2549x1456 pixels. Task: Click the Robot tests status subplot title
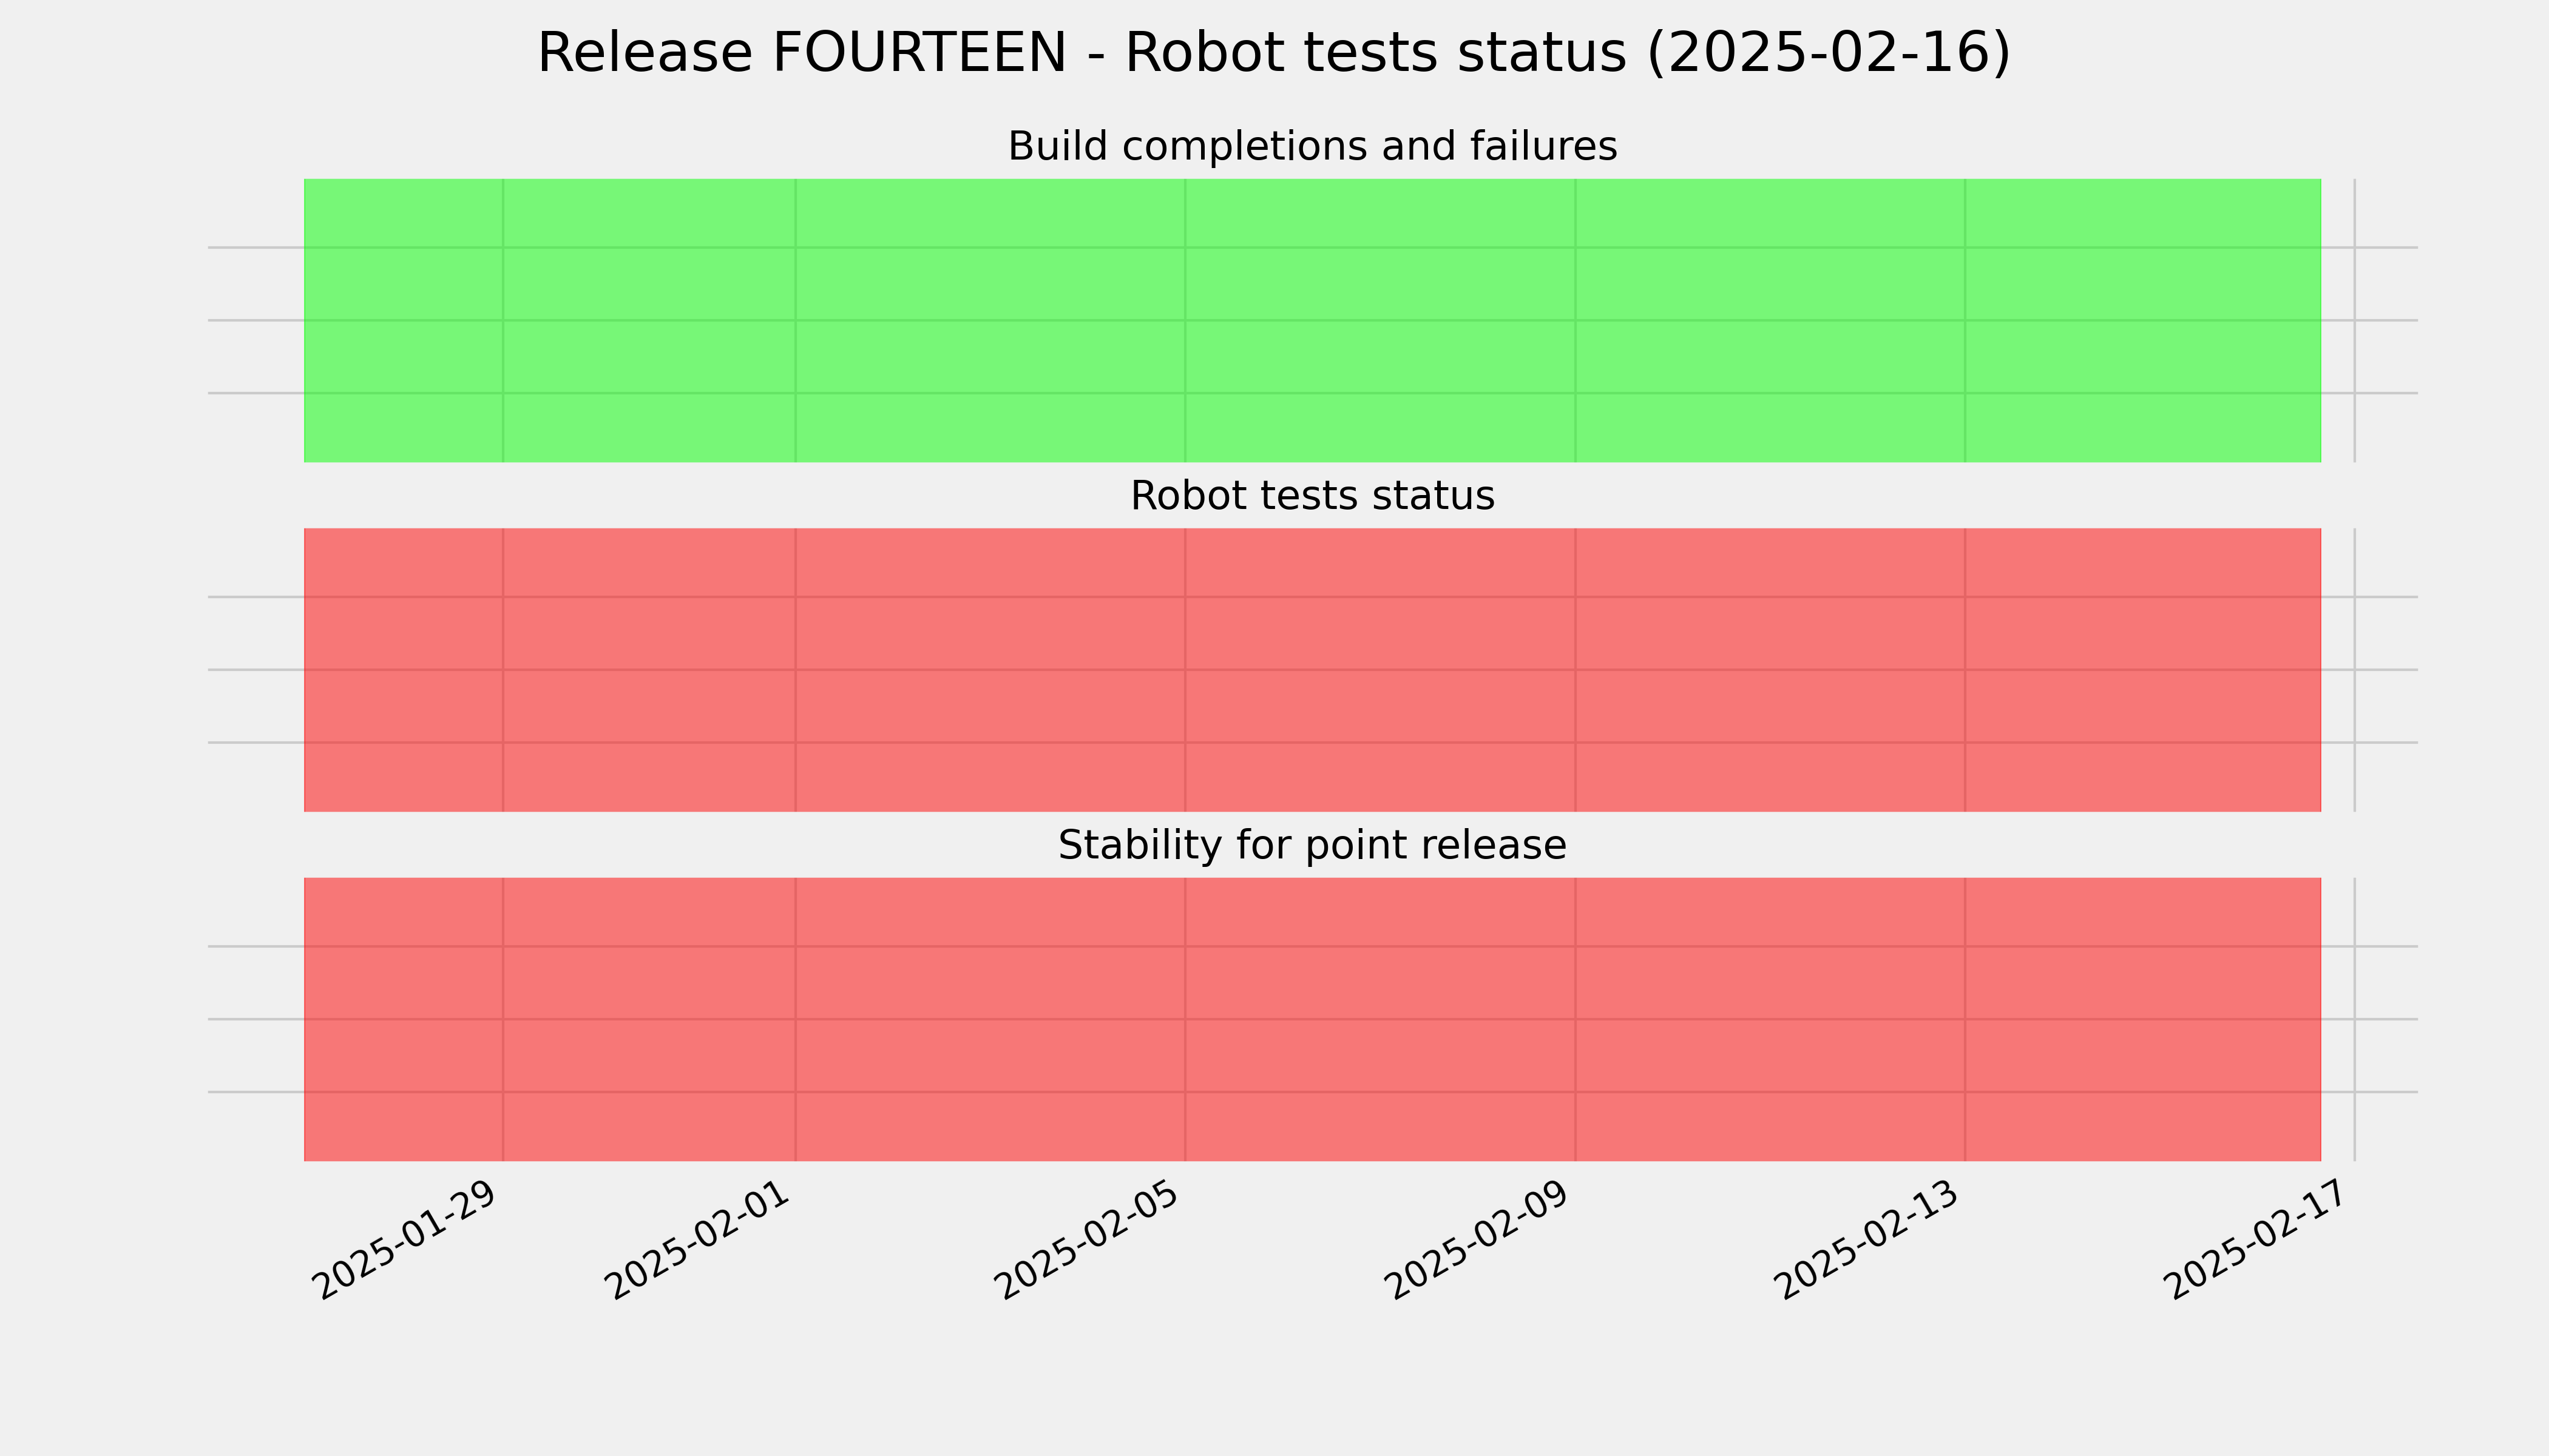pos(1313,496)
